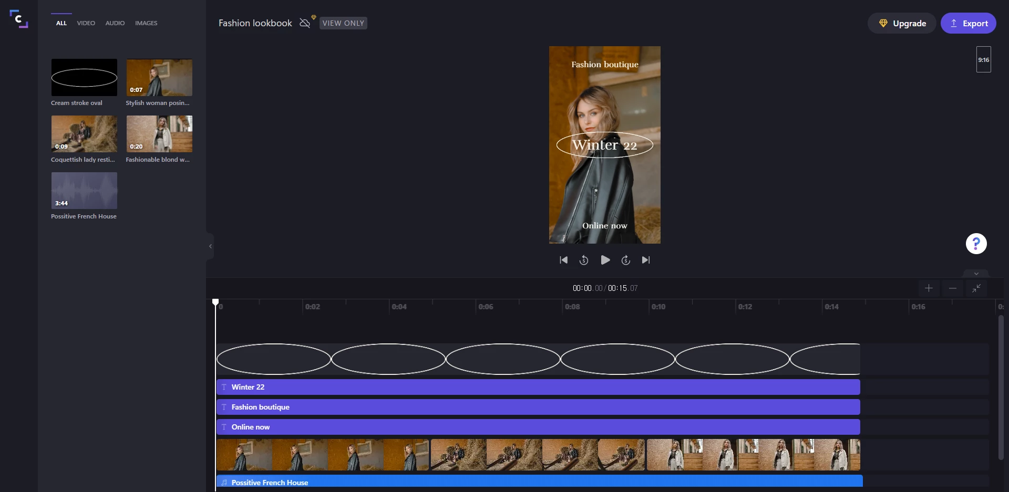Zoom in on the timeline
This screenshot has height=492, width=1009.
point(929,288)
